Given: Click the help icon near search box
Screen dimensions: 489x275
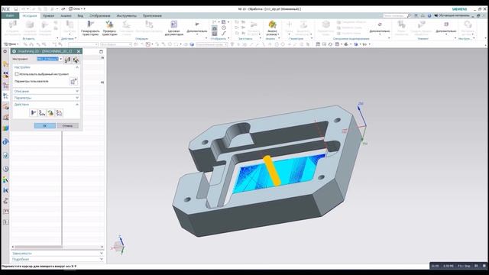Looking at the screenshot, I should 429,15.
